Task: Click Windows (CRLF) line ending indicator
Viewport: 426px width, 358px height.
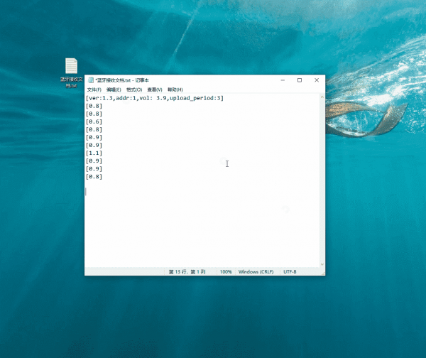Action: [x=256, y=272]
